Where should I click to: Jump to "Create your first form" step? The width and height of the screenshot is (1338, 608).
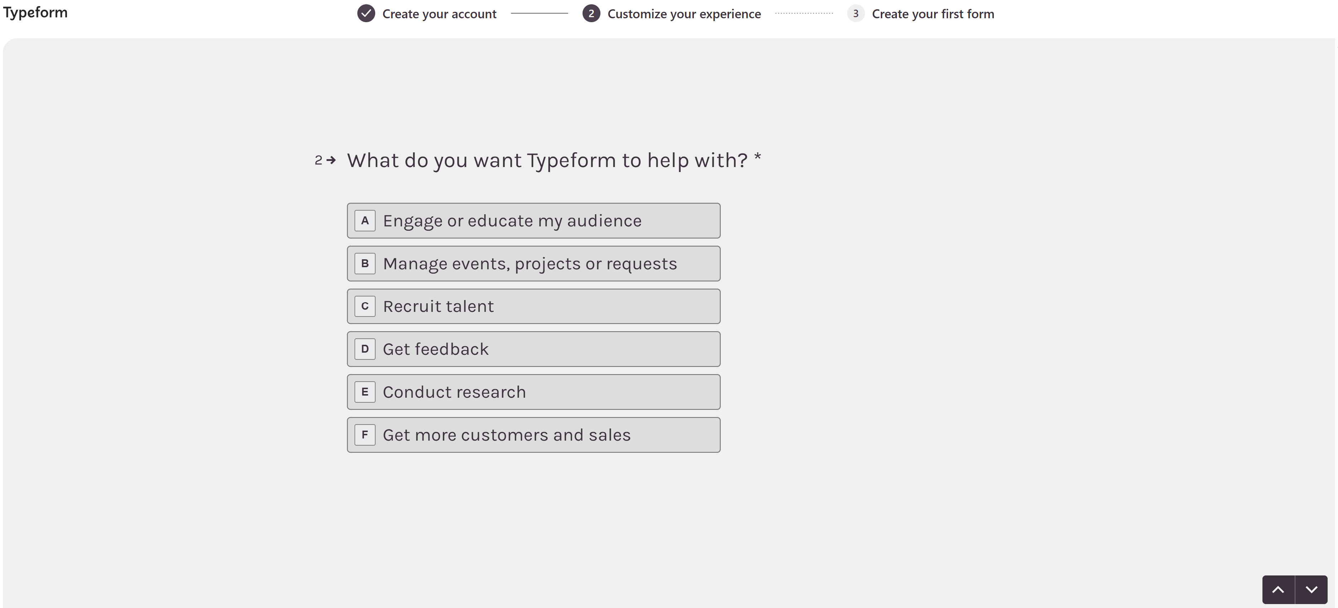coord(933,14)
